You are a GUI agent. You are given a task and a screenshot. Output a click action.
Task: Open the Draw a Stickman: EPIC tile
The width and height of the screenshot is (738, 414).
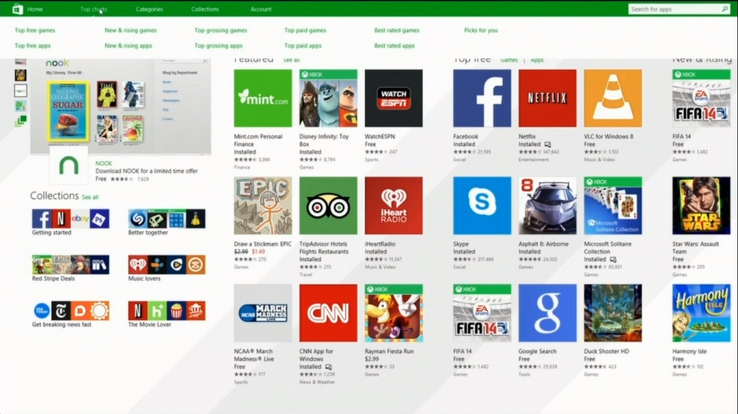point(262,206)
